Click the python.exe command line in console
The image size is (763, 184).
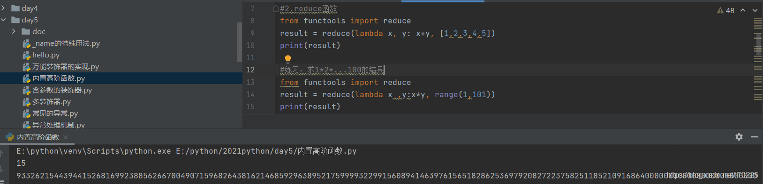(x=187, y=151)
